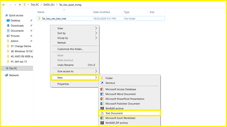The image size is (227, 127).
Task: Unpin Admin using its pin icon
Action: click(31, 41)
